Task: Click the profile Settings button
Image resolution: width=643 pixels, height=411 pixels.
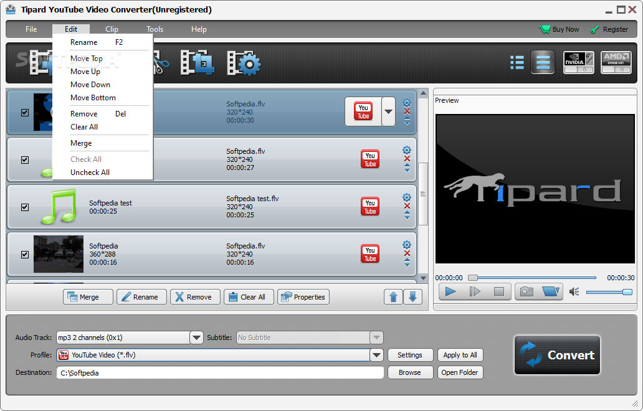Action: coord(410,355)
